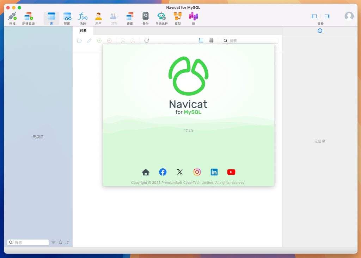Open the YouTube link in splash screen
This screenshot has width=361, height=258.
coord(231,172)
